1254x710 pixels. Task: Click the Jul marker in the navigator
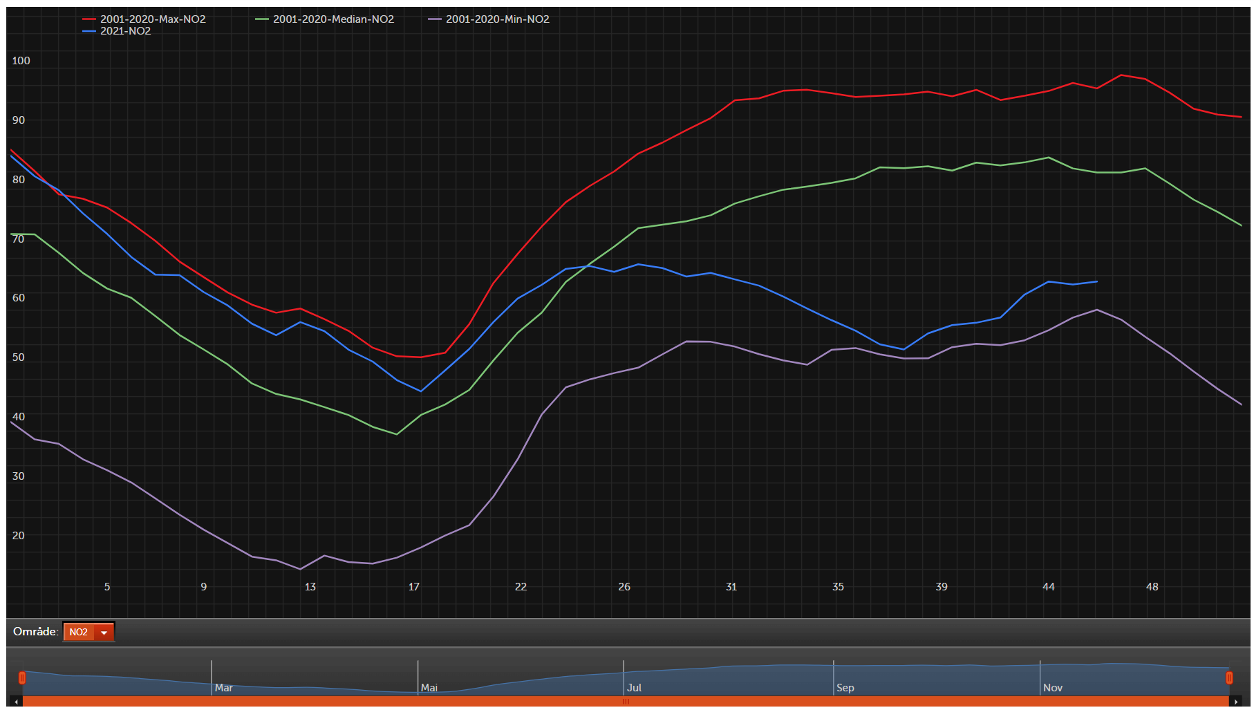[634, 688]
